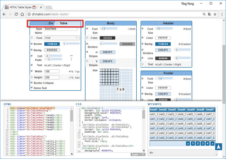Click the scroll-to-top arrow button
This screenshot has width=226, height=159.
pyautogui.click(x=218, y=147)
